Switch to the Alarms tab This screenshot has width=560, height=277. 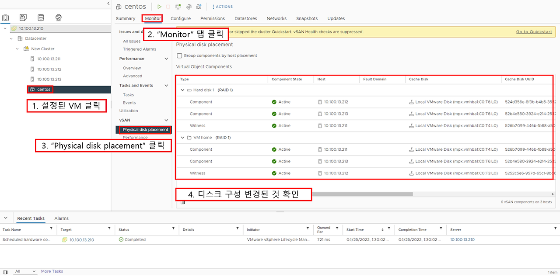click(x=61, y=218)
